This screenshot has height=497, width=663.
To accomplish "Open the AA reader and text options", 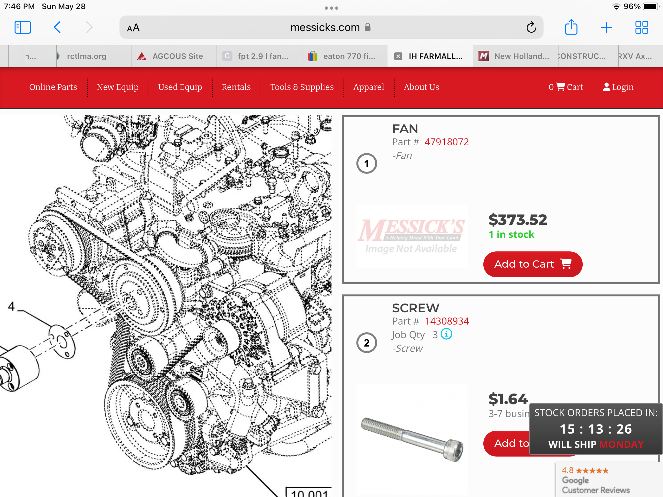I will (133, 28).
